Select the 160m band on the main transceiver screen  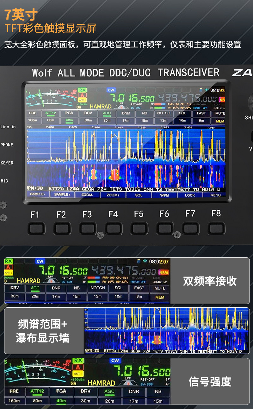click(33, 120)
